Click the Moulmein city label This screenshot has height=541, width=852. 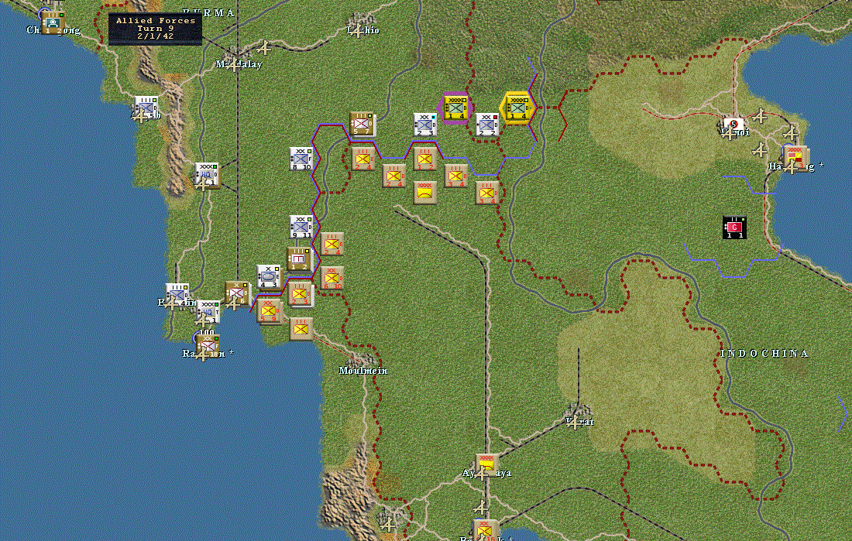coord(363,371)
